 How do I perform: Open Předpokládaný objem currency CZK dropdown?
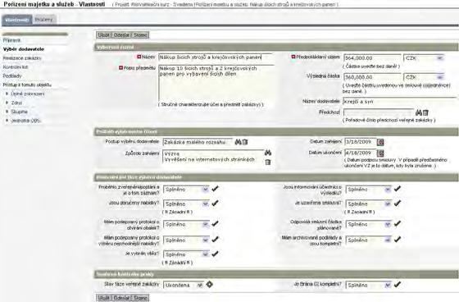coord(424,58)
